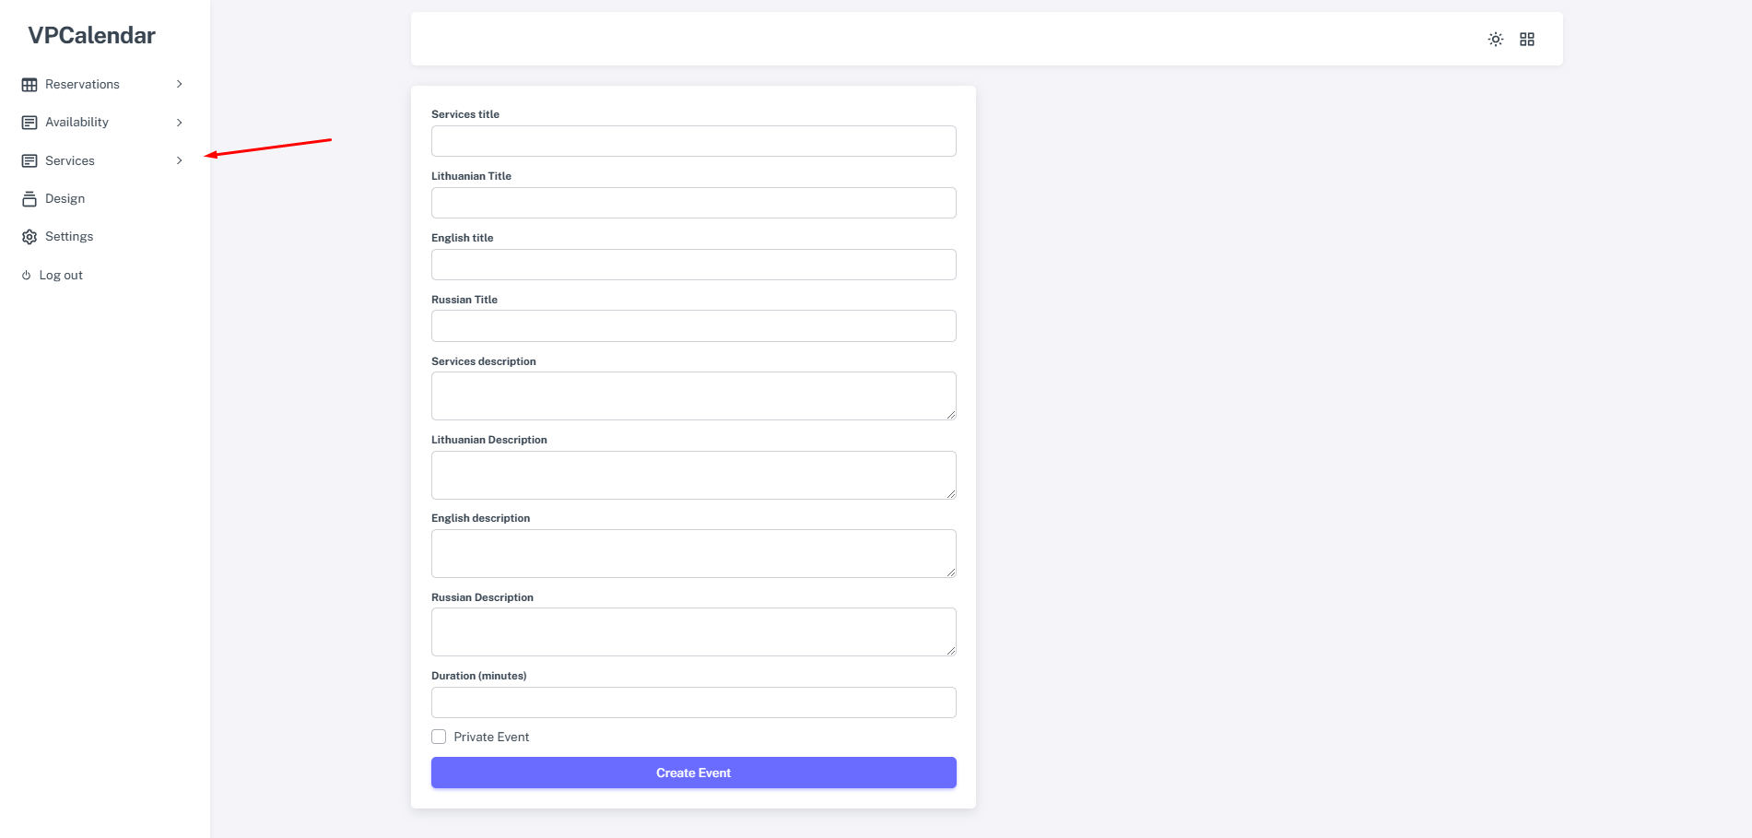This screenshot has width=1752, height=838.
Task: Select the English description text area
Action: (x=693, y=553)
